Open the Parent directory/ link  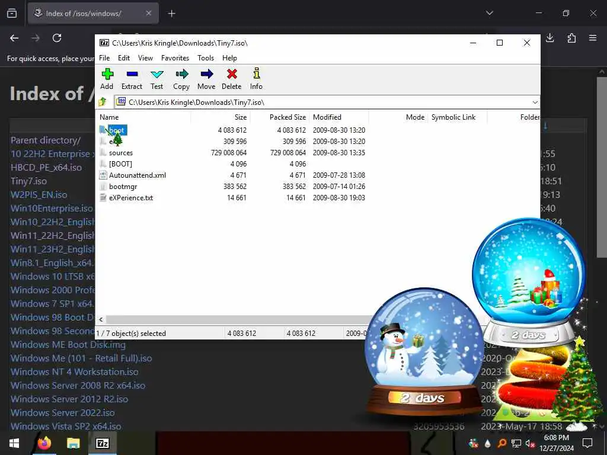[46, 140]
